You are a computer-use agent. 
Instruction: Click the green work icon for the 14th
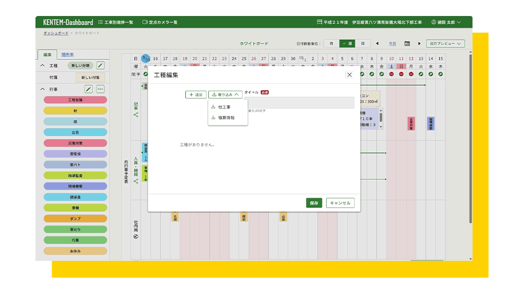(431, 74)
